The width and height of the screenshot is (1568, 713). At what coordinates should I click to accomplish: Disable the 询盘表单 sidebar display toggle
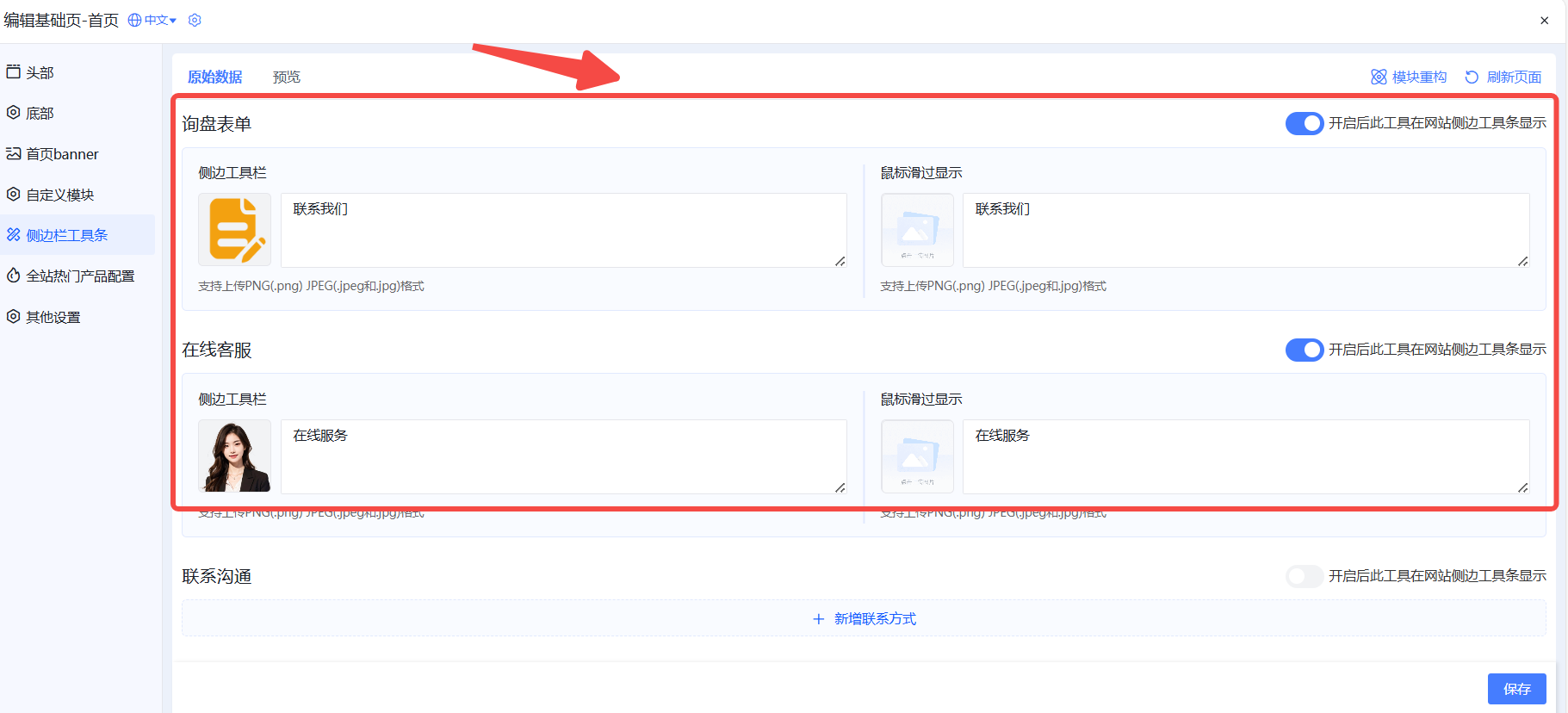(1304, 123)
